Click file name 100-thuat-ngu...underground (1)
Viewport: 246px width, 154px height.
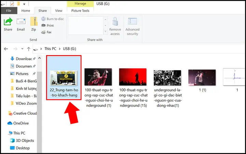coord(99,98)
